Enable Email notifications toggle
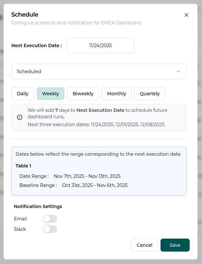The image size is (202, 264). (x=50, y=219)
